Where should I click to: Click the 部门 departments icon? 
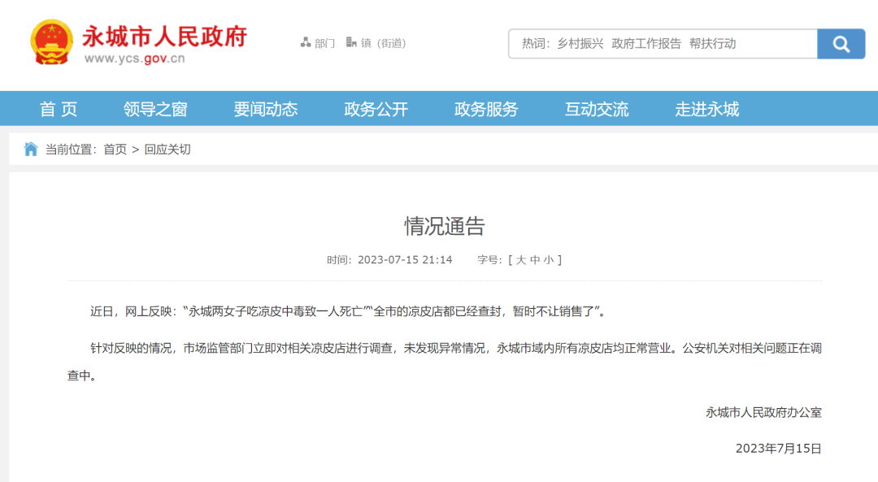tap(306, 42)
